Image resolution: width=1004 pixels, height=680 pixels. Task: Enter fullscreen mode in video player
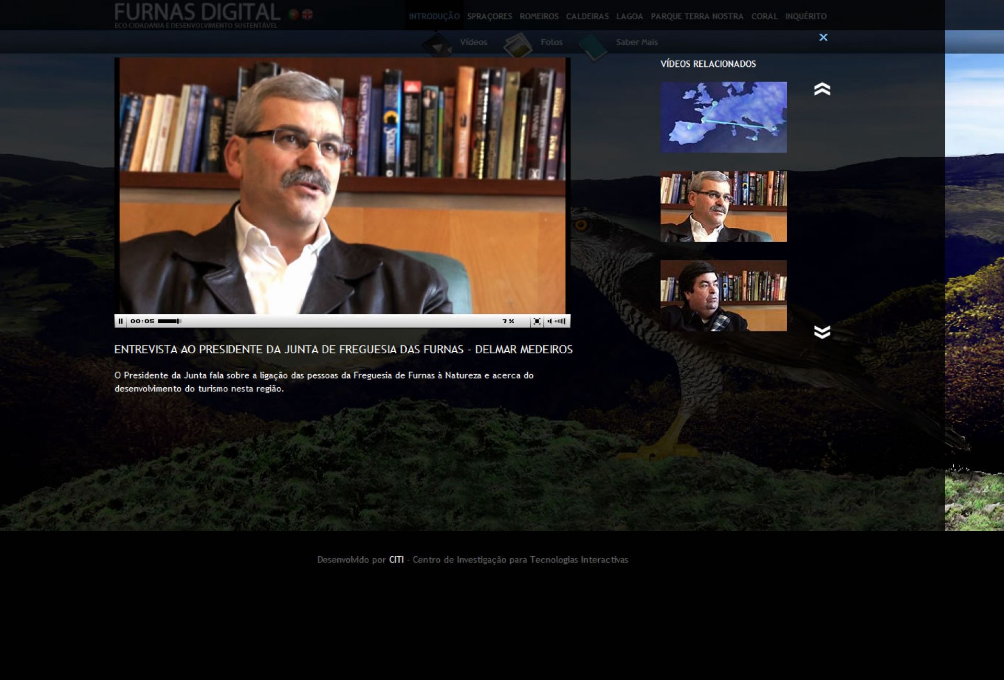pyautogui.click(x=537, y=321)
